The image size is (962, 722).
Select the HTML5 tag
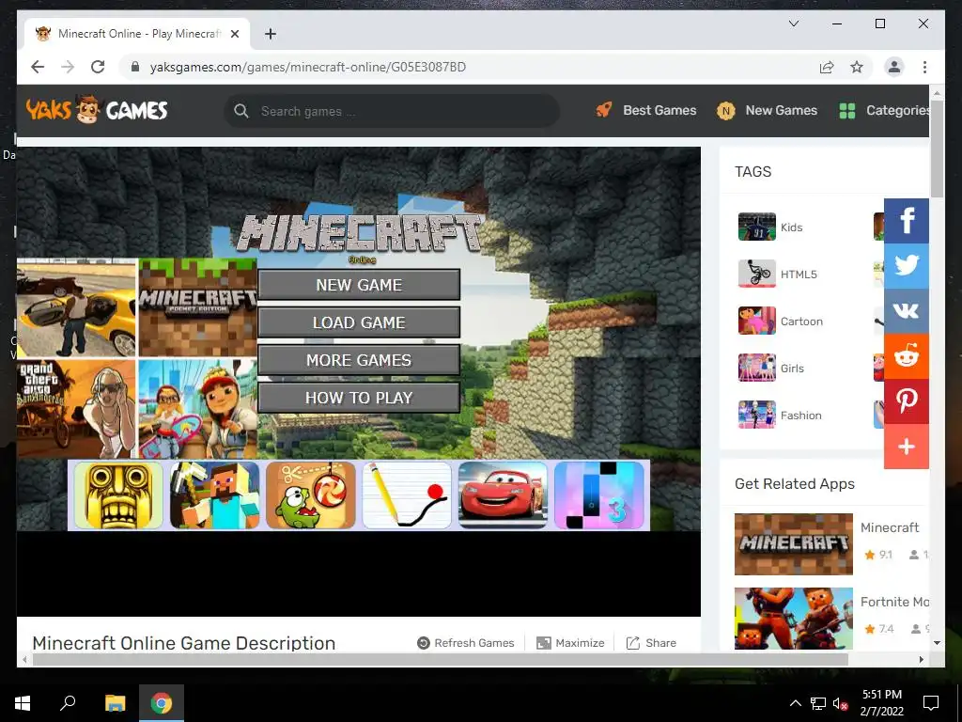[x=777, y=274]
